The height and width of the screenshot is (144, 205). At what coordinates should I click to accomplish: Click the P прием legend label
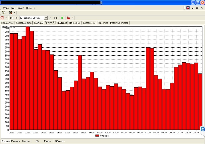point(104,136)
